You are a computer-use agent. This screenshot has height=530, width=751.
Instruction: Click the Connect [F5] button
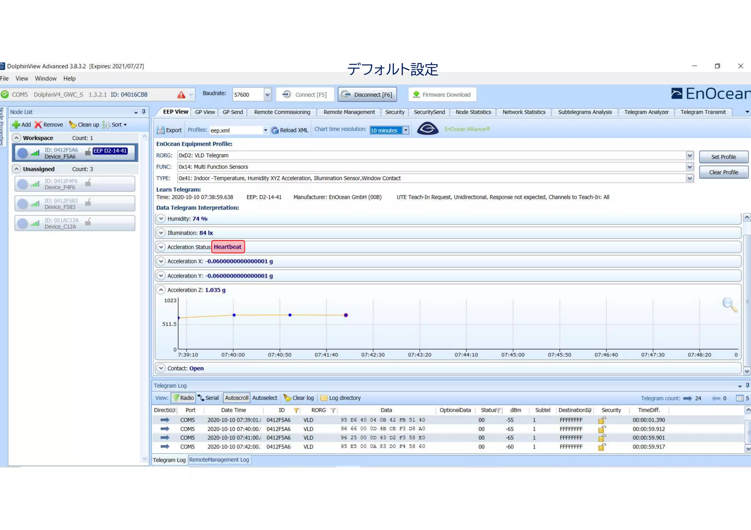point(305,95)
